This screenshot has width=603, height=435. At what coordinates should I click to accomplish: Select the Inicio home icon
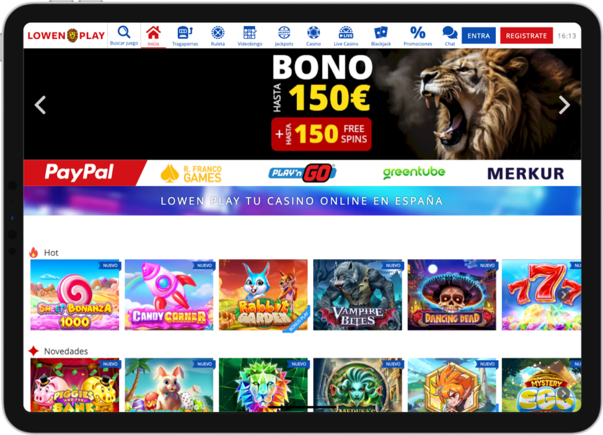154,32
